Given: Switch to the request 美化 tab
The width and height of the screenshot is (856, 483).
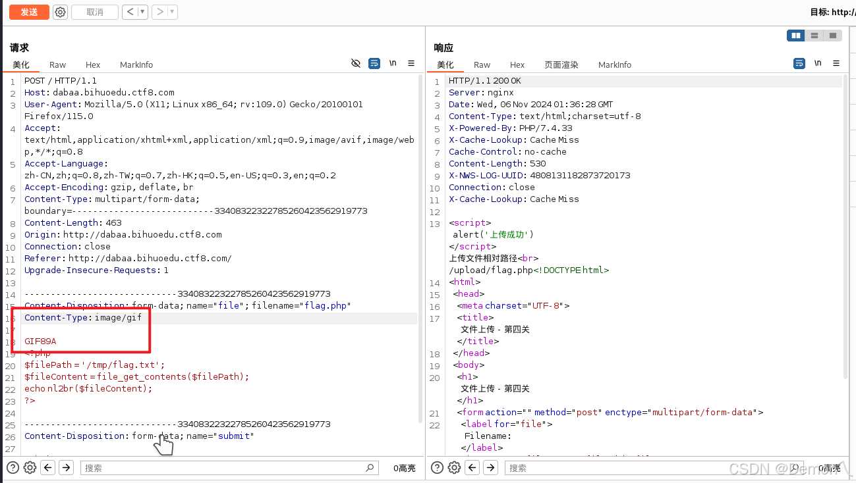Looking at the screenshot, I should [x=21, y=64].
